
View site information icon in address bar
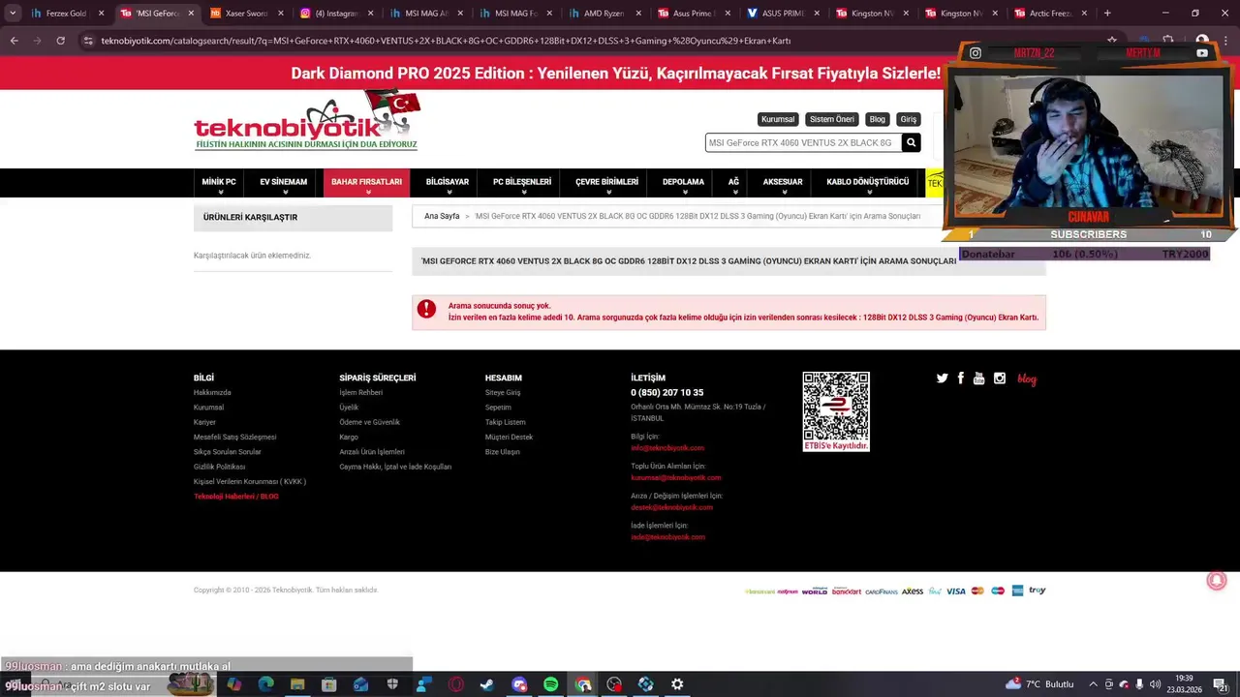[x=88, y=41]
